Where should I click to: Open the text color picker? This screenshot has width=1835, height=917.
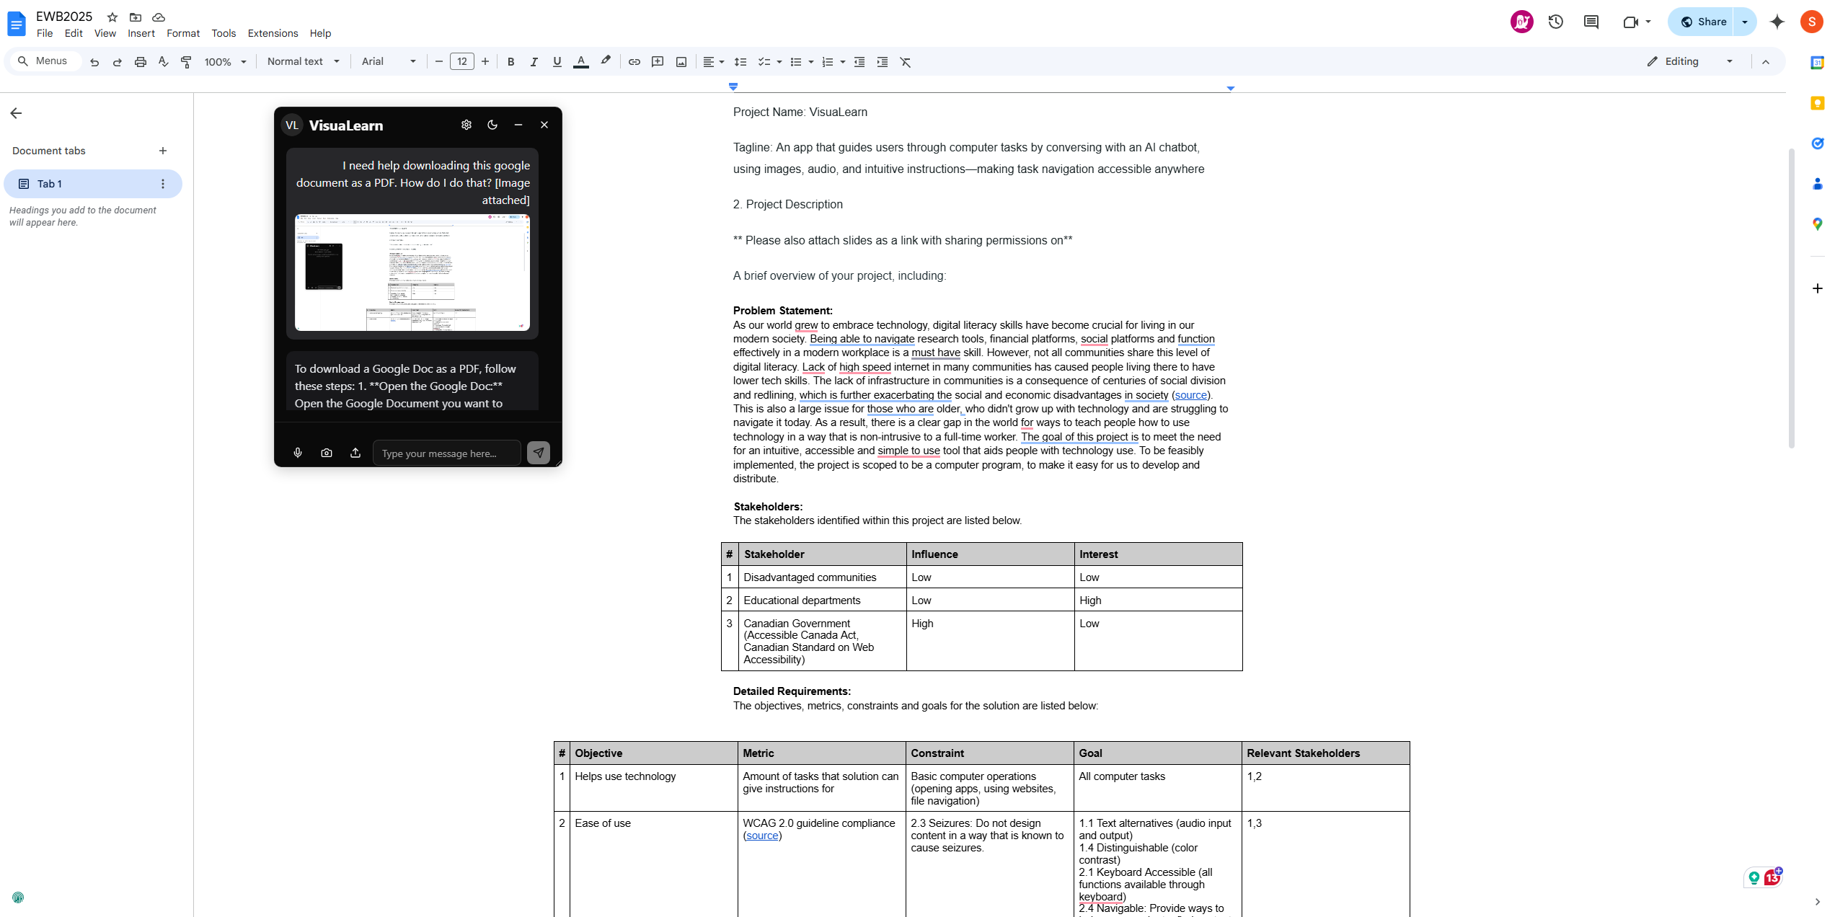(x=580, y=62)
